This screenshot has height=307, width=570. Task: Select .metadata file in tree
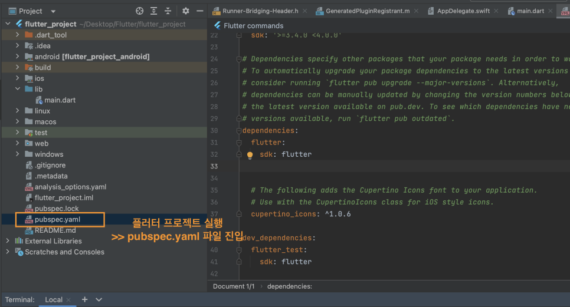51,176
